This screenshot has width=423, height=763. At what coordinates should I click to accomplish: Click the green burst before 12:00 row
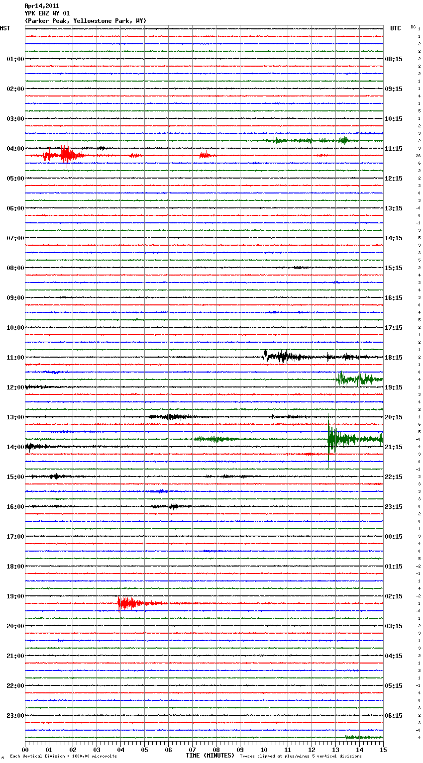point(358,379)
